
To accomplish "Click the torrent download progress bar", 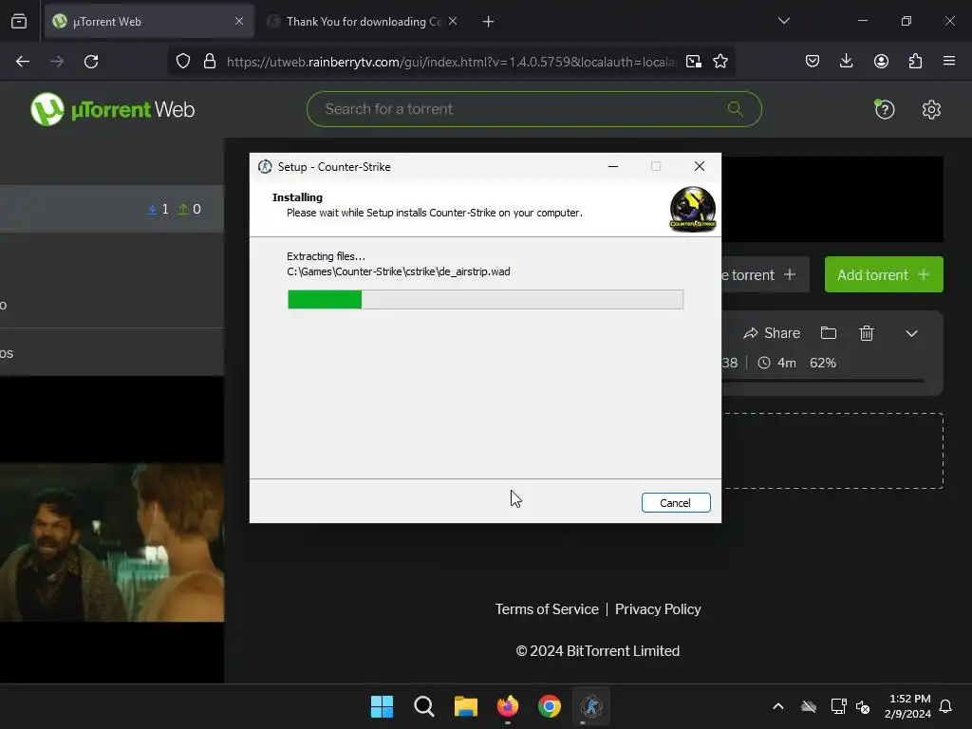I will pos(823,381).
